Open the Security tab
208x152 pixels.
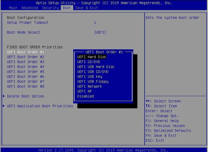[50, 8]
